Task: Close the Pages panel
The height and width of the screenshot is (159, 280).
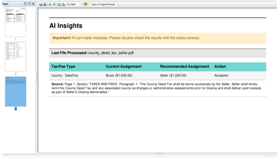Action: point(33,4)
